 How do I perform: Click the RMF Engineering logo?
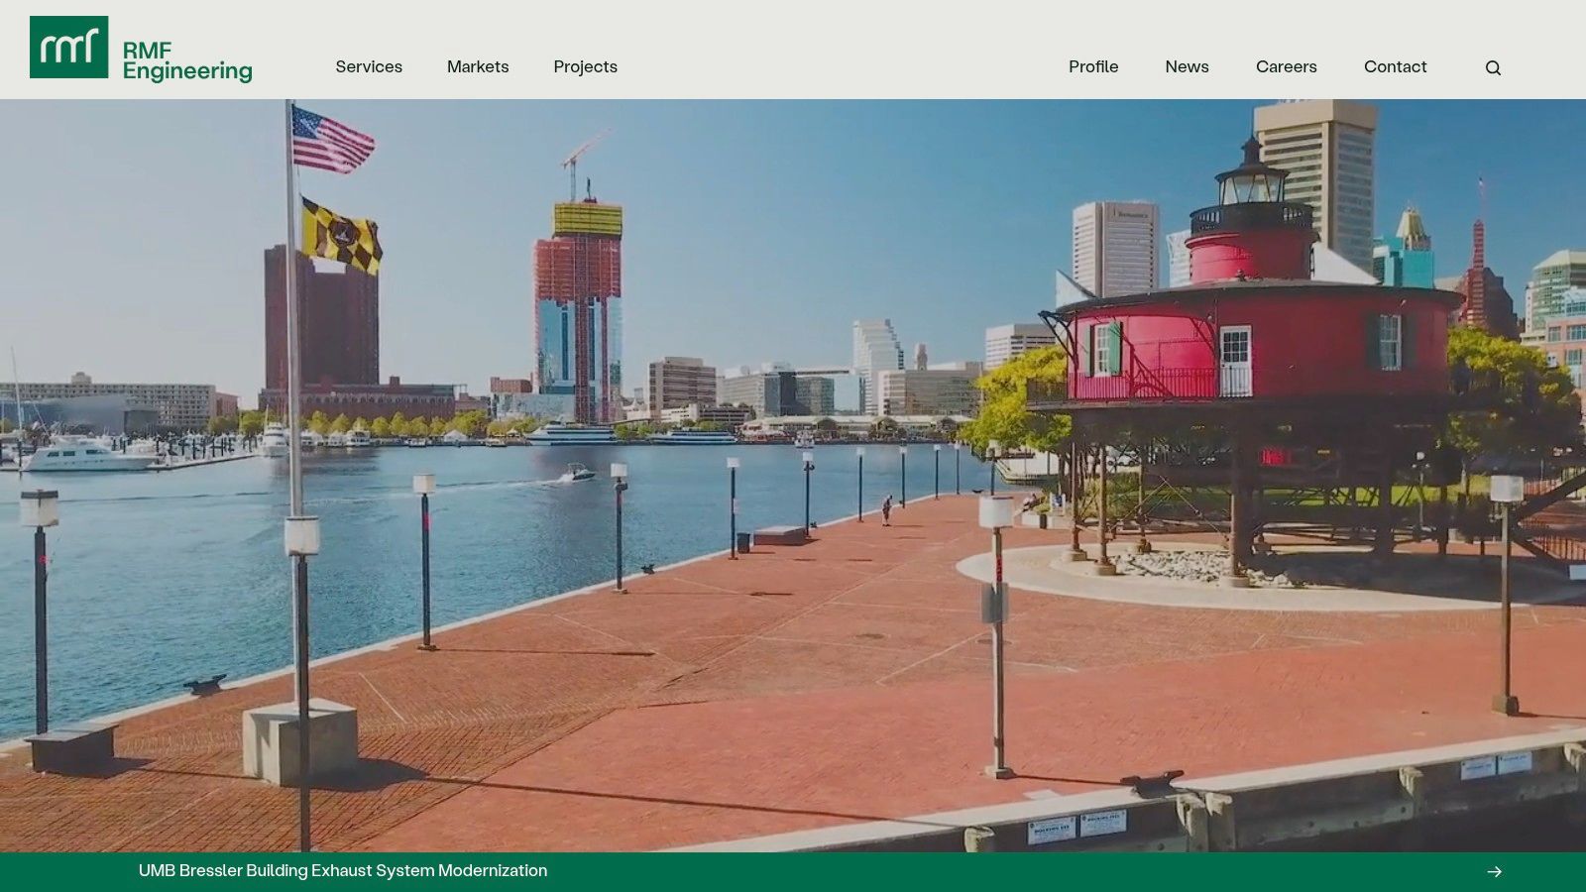point(141,49)
